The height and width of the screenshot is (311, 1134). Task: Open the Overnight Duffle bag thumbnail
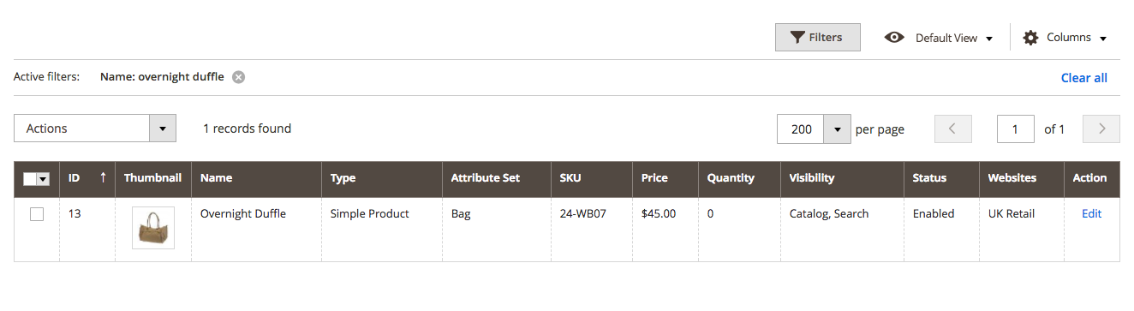click(x=153, y=228)
